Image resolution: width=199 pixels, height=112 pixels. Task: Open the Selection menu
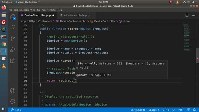point(24,10)
